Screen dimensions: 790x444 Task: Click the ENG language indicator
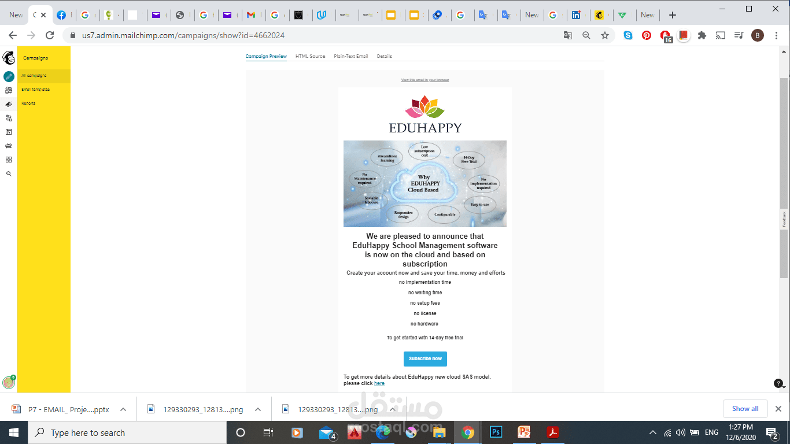[x=711, y=432]
